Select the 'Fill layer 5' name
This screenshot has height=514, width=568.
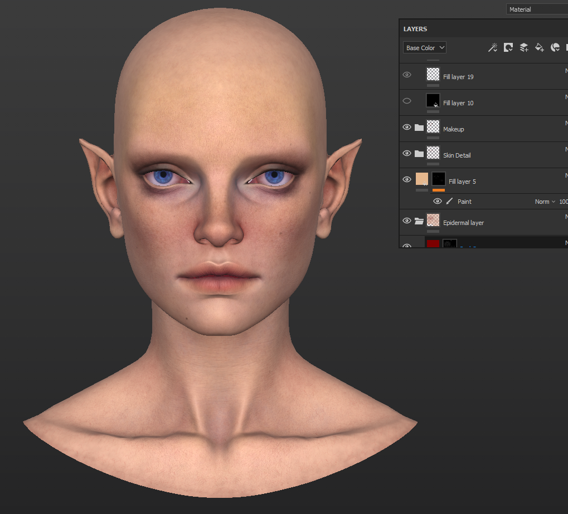(462, 182)
